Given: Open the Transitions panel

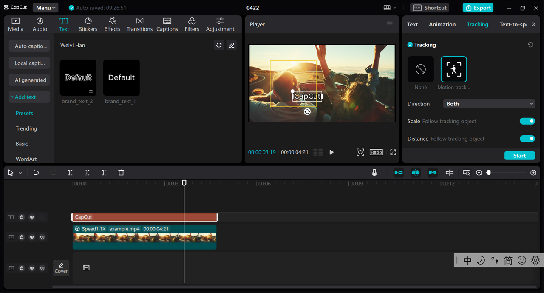Looking at the screenshot, I should tap(139, 25).
